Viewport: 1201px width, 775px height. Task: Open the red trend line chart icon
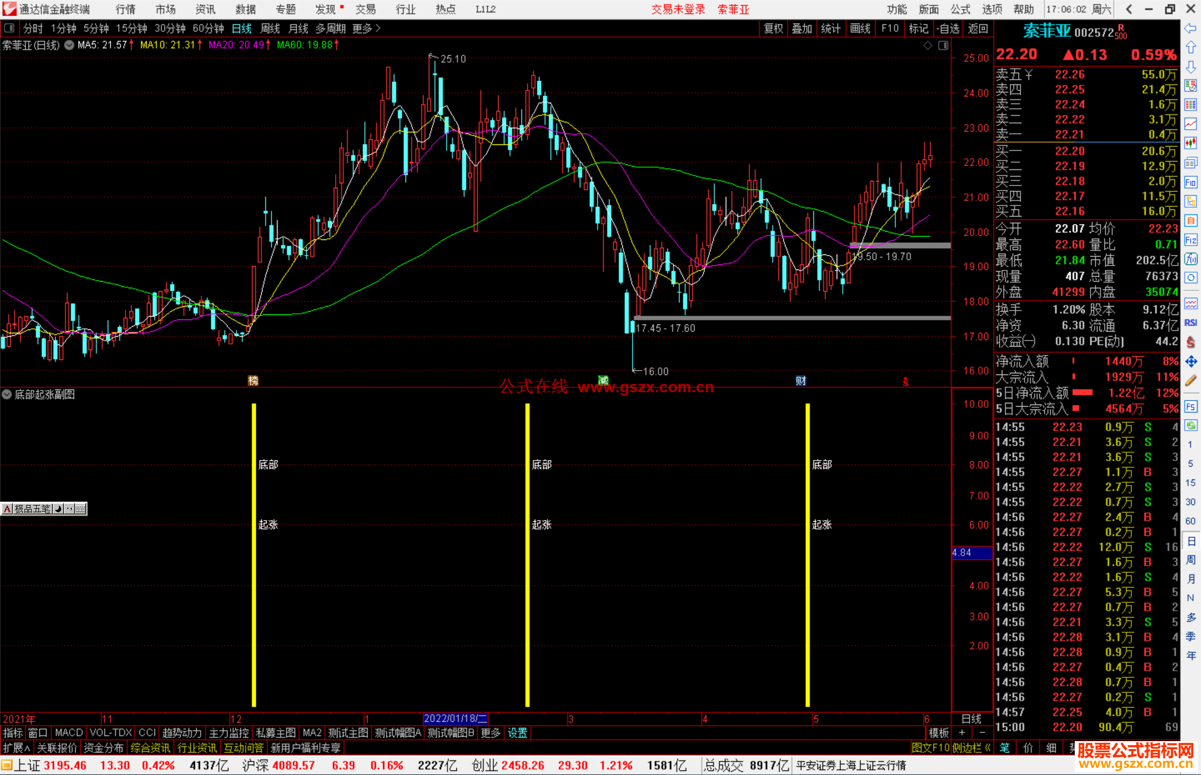pyautogui.click(x=1190, y=124)
